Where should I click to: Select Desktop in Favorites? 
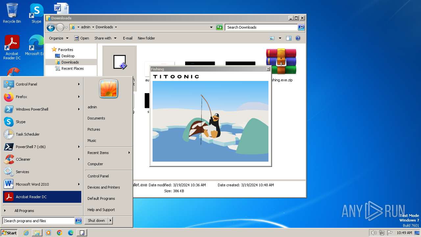[68, 56]
